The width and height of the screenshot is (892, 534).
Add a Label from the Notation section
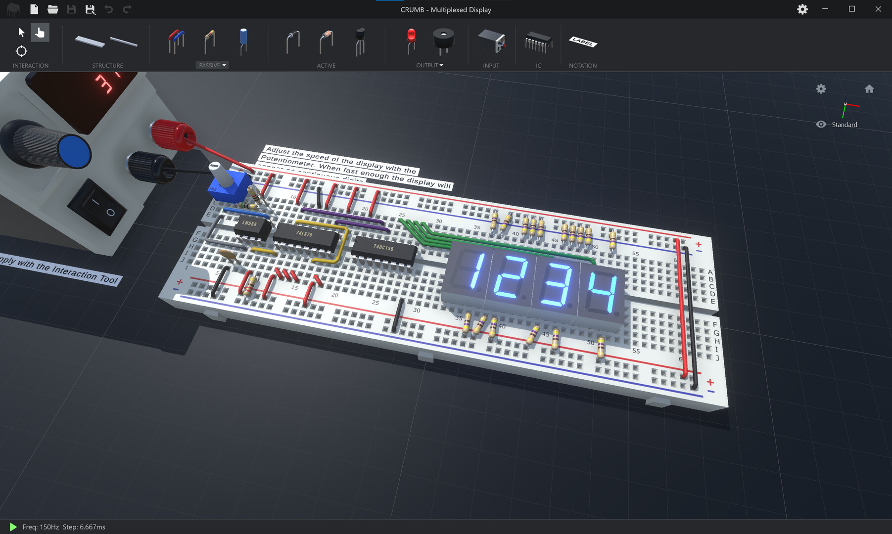point(582,42)
